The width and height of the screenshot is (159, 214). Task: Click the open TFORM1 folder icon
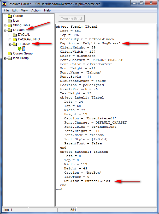(15, 44)
